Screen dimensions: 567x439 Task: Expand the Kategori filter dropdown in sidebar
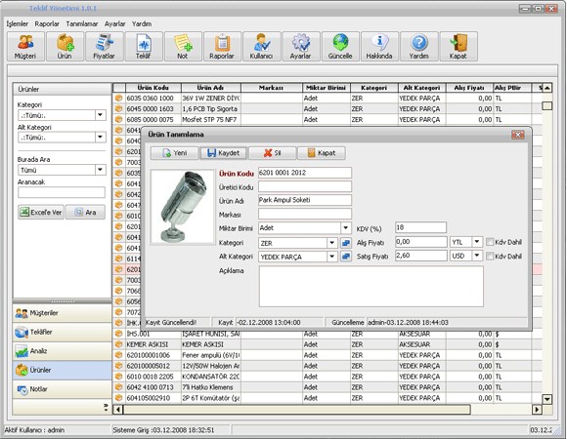[x=100, y=115]
